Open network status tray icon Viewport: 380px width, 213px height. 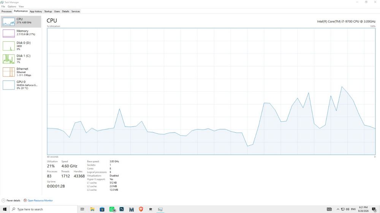pyautogui.click(x=343, y=209)
